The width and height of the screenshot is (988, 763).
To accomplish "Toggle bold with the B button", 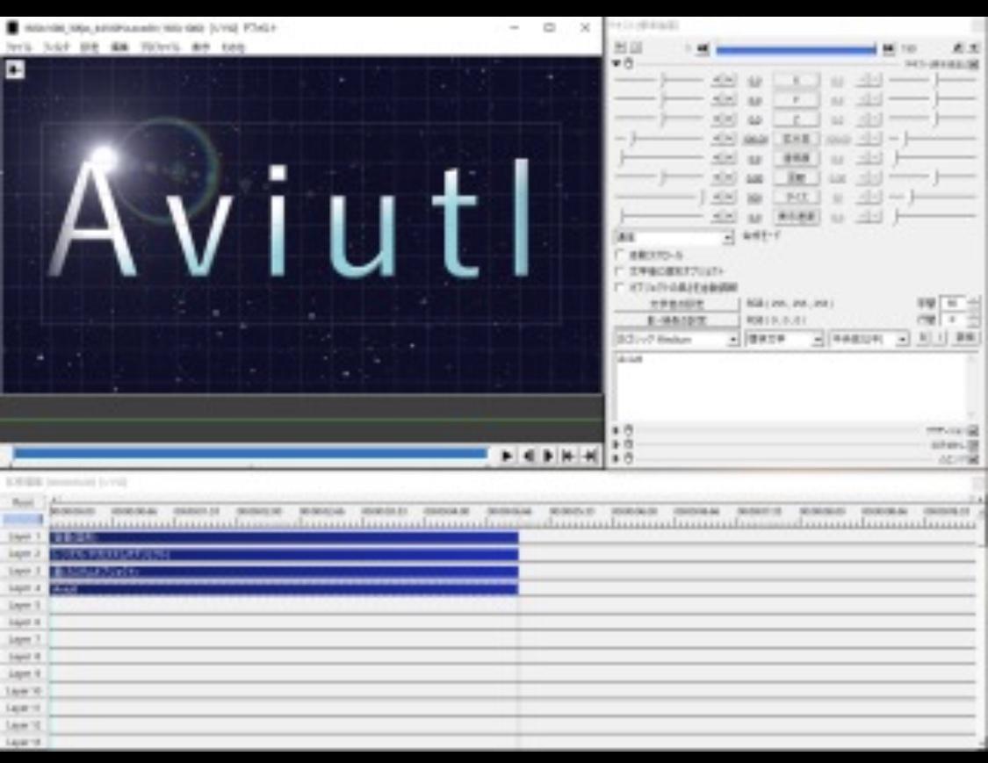I will click(924, 338).
